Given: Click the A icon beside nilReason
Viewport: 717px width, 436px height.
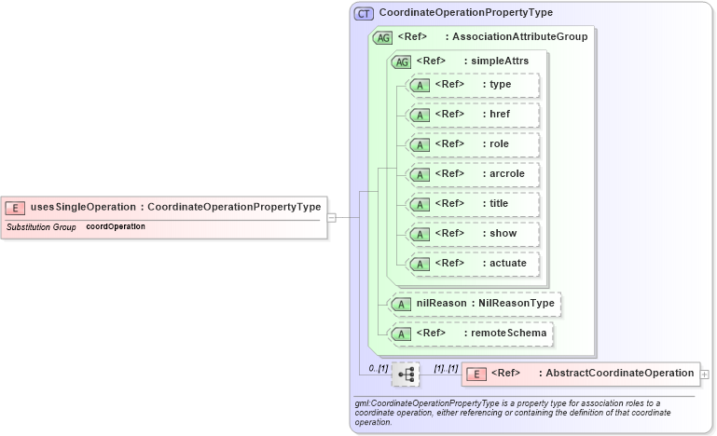Looking at the screenshot, I should (x=401, y=305).
